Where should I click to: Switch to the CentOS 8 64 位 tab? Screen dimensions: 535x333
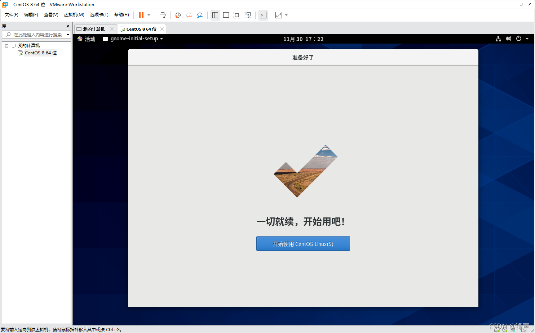[x=141, y=29]
